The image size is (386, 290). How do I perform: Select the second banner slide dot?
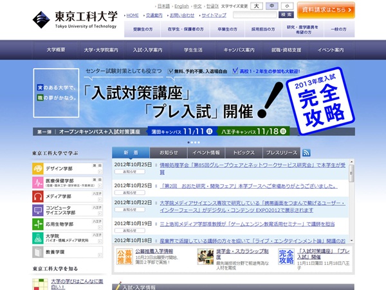click(x=192, y=142)
